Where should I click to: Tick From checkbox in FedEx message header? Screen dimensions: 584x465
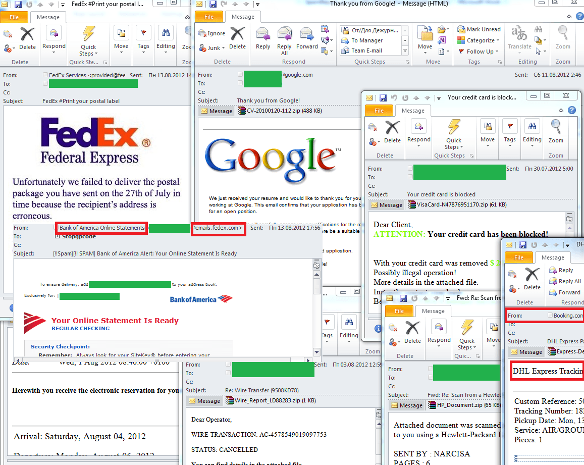pos(45,75)
